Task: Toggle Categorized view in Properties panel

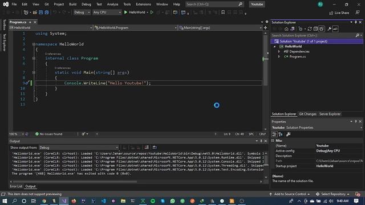Action: click(274, 134)
